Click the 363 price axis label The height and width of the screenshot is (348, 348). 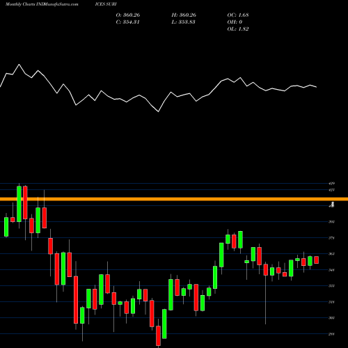(331, 254)
